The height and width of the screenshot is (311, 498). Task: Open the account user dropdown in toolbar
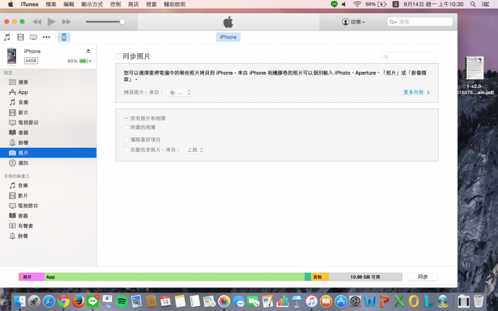(353, 21)
